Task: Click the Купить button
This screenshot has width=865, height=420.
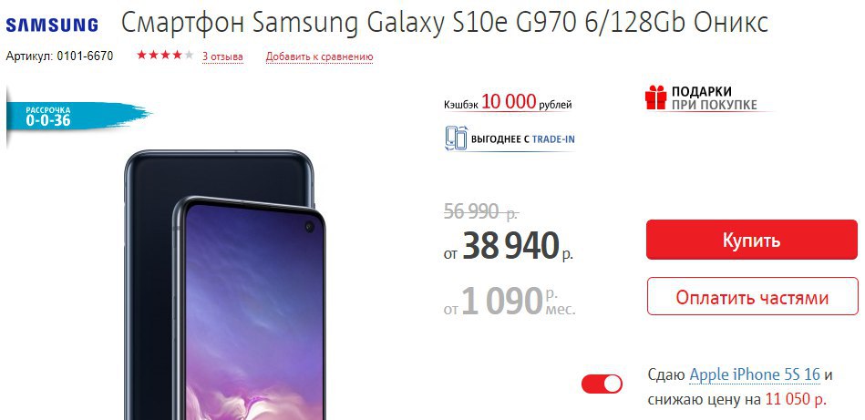Action: pos(751,240)
